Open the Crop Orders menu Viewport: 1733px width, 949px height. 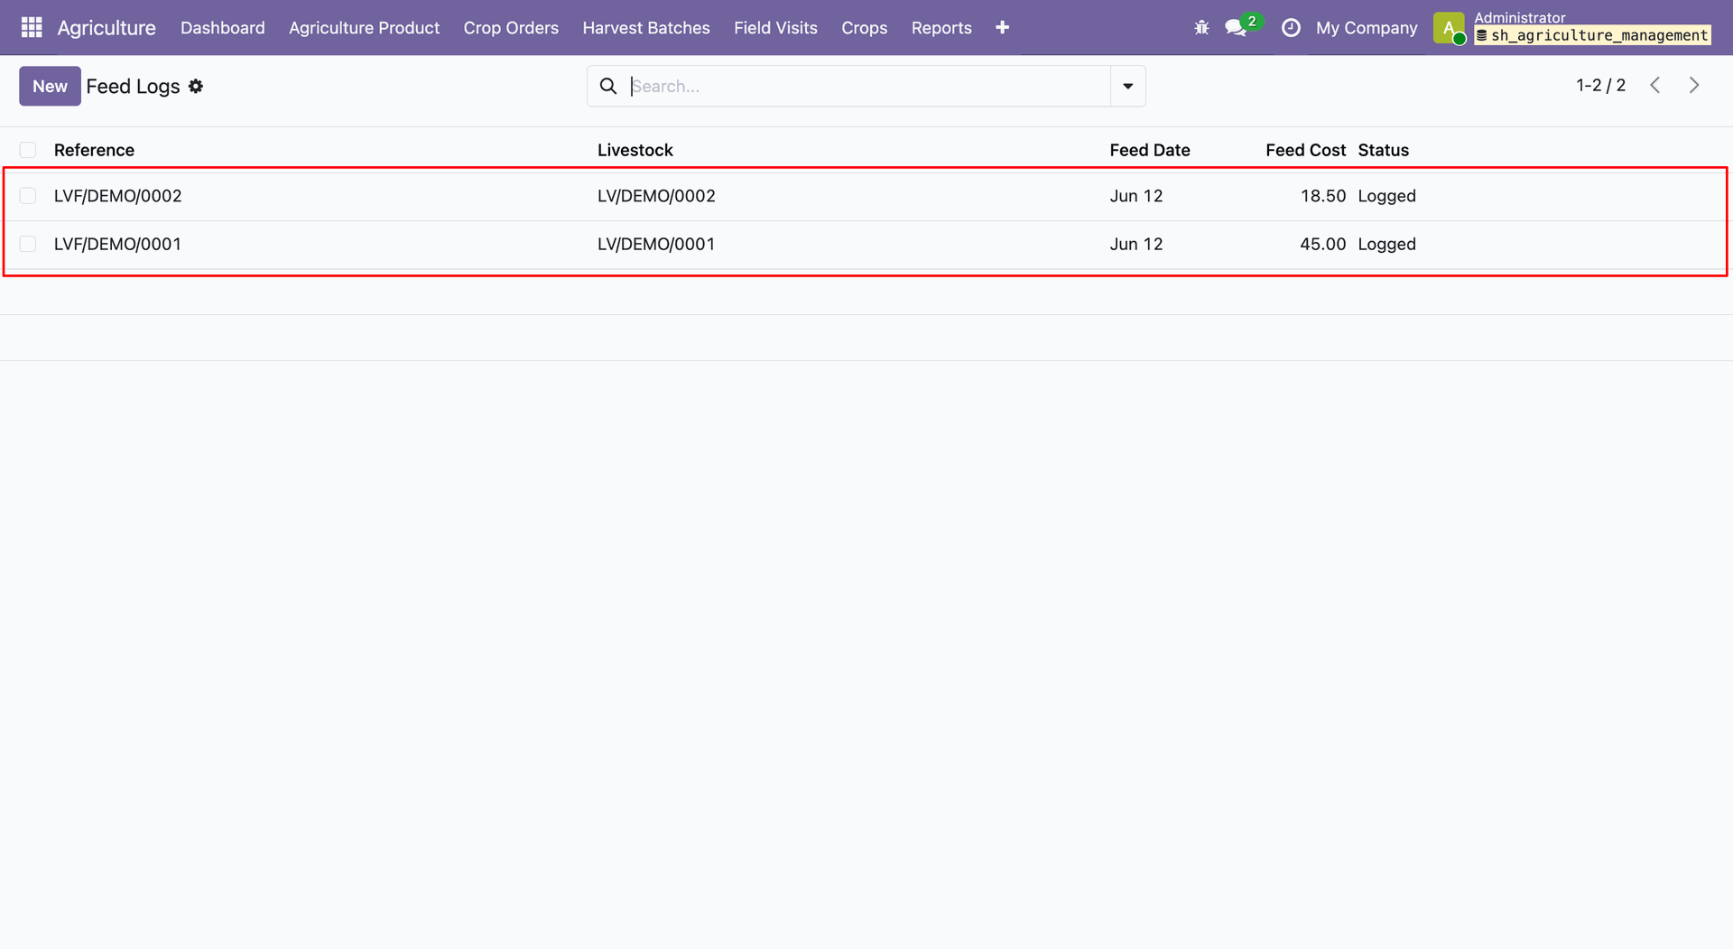click(x=511, y=28)
